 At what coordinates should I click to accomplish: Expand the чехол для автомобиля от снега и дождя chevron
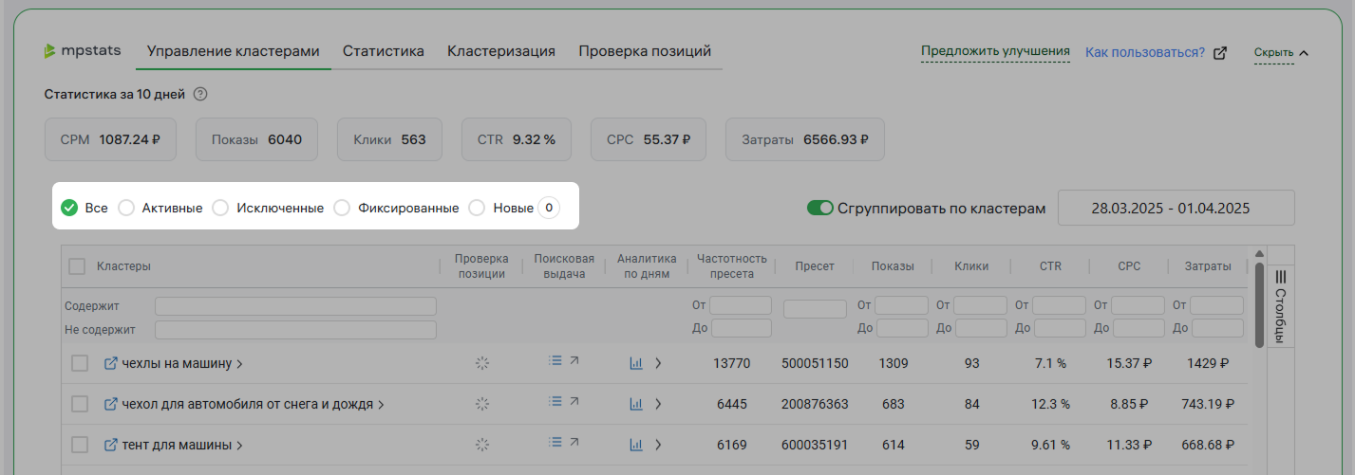point(381,404)
